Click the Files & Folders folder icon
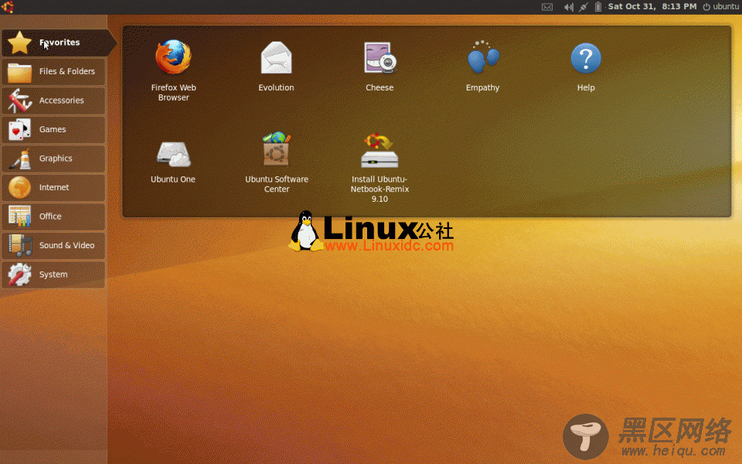This screenshot has height=464, width=742. click(19, 73)
